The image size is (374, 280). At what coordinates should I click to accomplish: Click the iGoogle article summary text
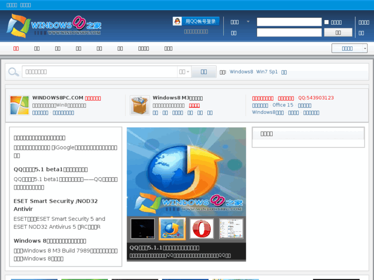[x=65, y=152]
